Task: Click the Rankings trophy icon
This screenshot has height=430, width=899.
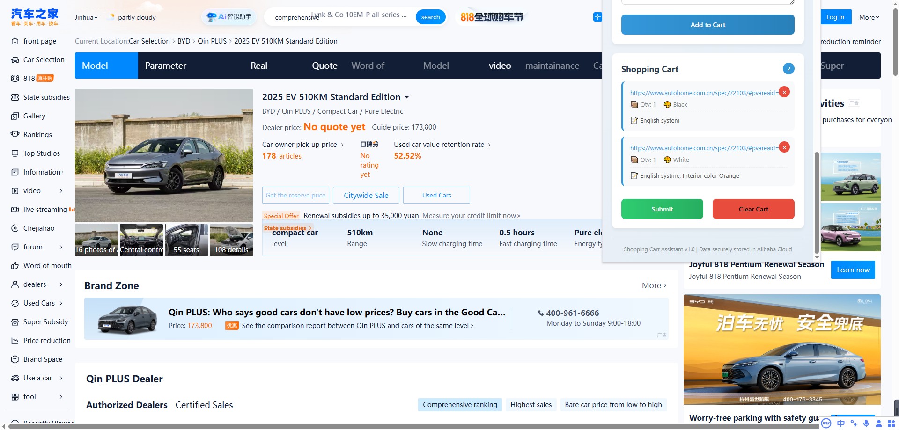Action: 15,135
